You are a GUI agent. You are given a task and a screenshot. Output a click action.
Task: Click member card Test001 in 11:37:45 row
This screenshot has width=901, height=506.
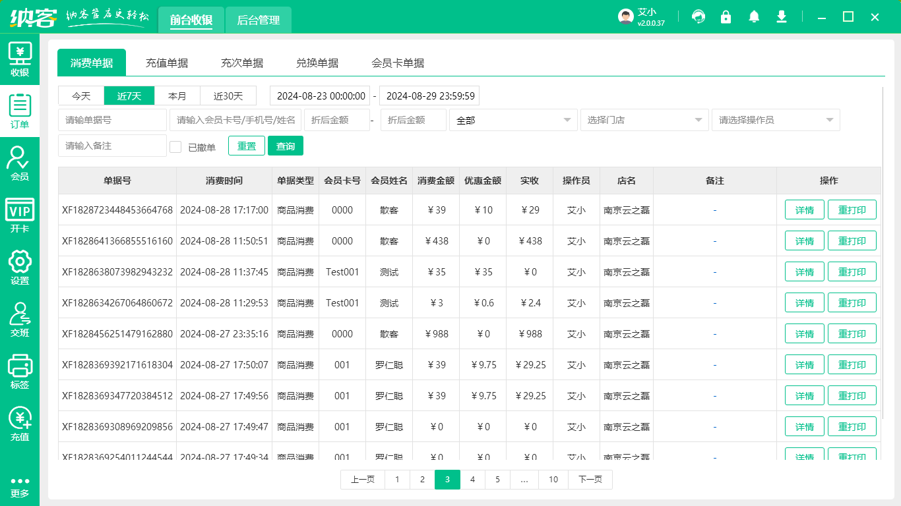[x=342, y=272]
